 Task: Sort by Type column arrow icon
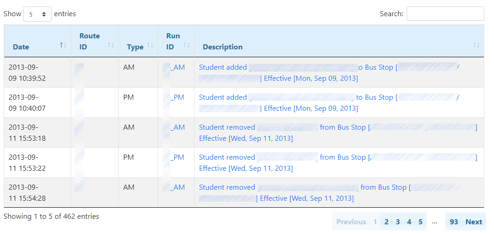pos(150,45)
